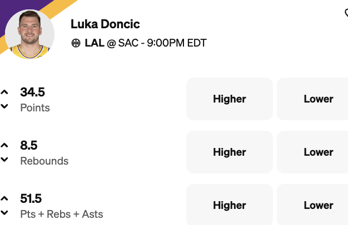The image size is (348, 225).
Task: Pick Higher on 8.5 Rebounds
Action: coord(229,152)
